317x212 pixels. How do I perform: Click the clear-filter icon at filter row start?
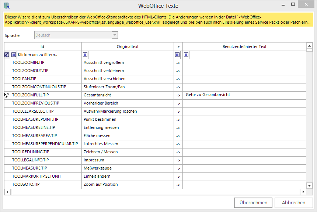point(7,55)
